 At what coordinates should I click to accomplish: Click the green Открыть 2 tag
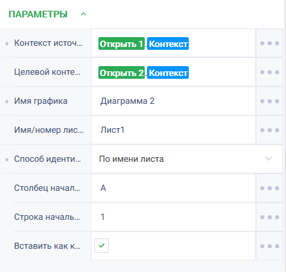[122, 72]
